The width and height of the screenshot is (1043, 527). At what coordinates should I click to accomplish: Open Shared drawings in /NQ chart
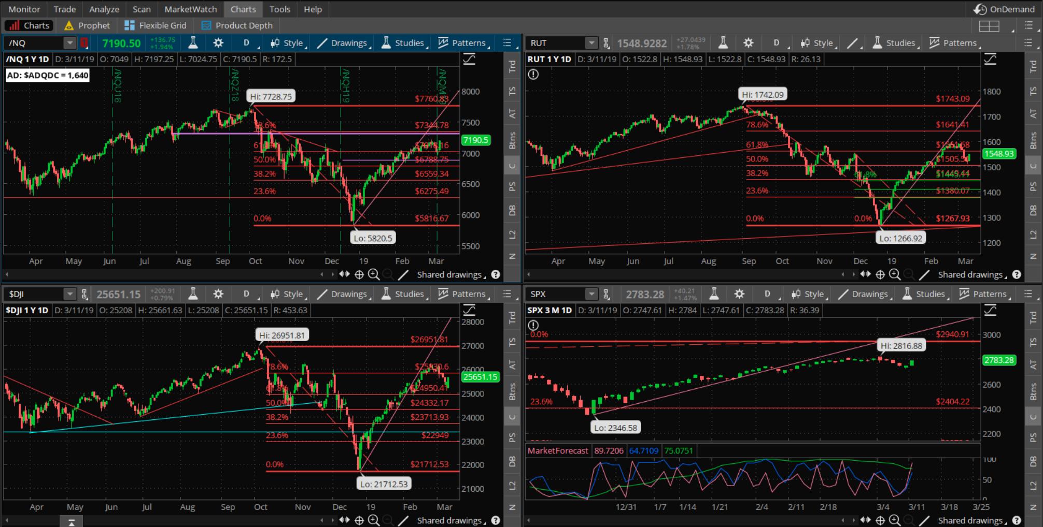[452, 274]
